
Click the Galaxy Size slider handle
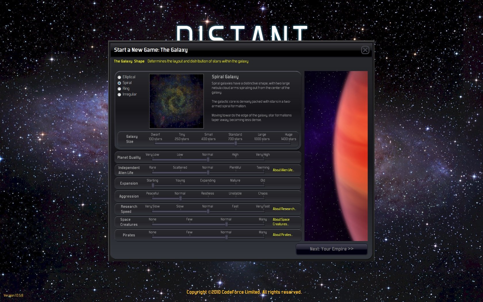pyautogui.click(x=235, y=144)
